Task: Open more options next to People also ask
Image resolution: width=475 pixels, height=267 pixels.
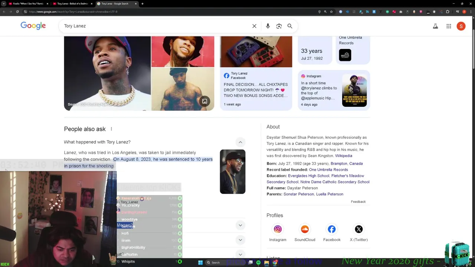Action: 111,129
